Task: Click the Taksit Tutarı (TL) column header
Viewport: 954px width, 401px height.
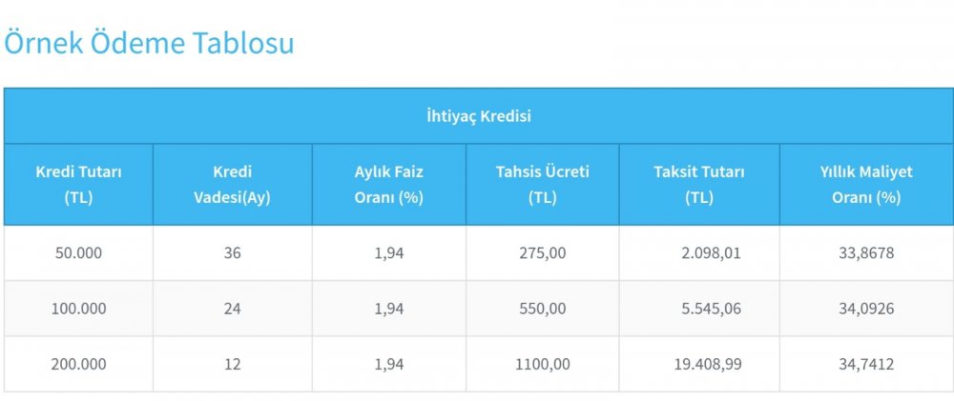Action: coord(699,185)
